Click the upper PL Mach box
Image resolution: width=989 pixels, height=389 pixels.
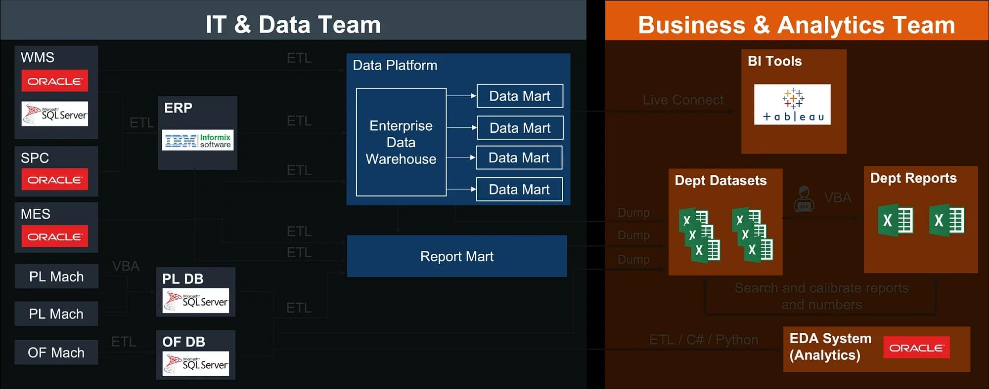click(56, 276)
